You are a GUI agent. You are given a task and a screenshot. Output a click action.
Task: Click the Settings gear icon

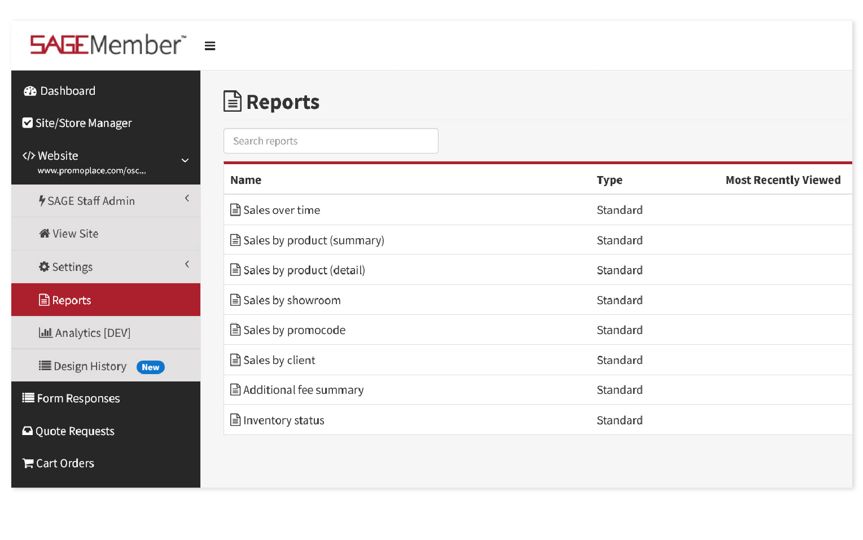[x=44, y=267]
